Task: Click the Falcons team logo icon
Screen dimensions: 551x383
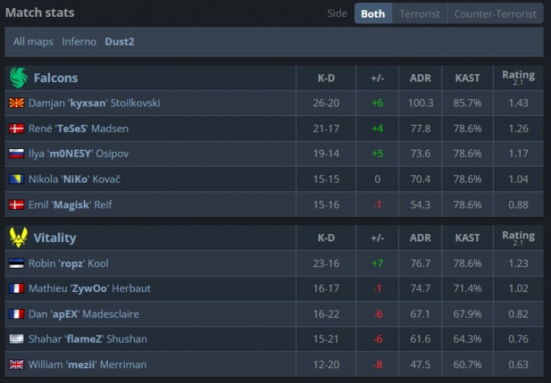Action: point(18,78)
